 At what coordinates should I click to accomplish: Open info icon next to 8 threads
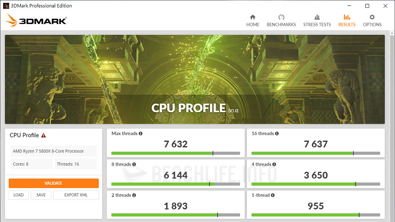tap(134, 164)
